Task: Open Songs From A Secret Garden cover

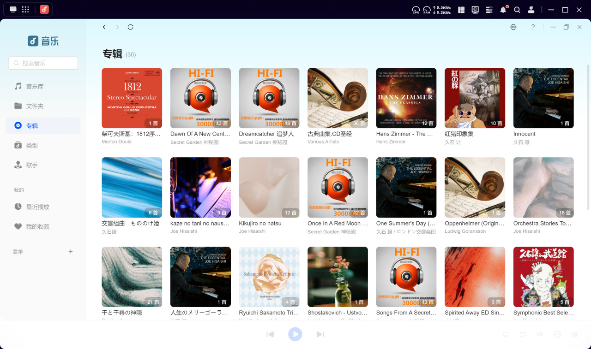Action: 406,277
